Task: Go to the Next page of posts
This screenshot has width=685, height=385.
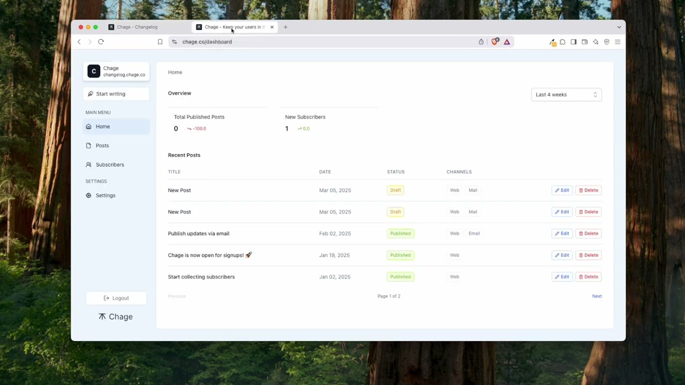Action: pyautogui.click(x=597, y=296)
